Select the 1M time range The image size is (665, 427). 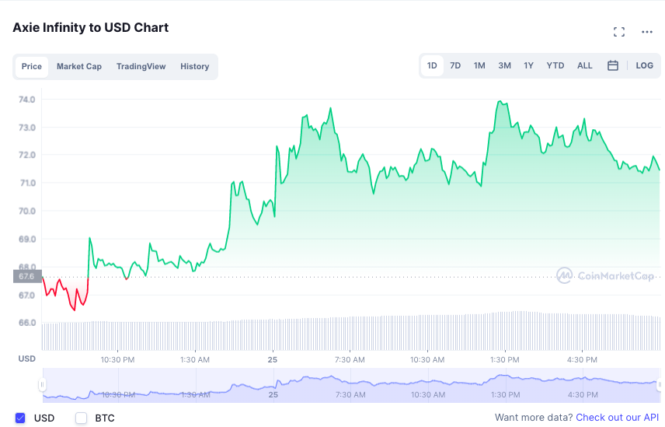(x=479, y=66)
